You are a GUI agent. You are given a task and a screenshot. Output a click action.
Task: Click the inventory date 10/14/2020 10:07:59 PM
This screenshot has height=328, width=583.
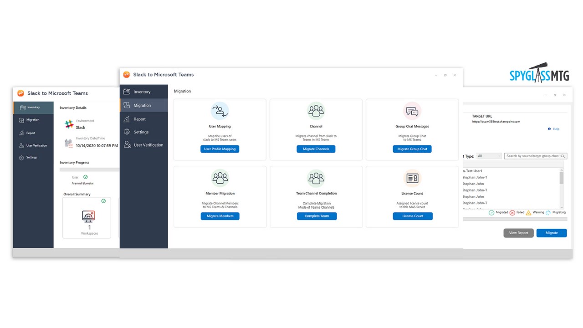coord(97,146)
